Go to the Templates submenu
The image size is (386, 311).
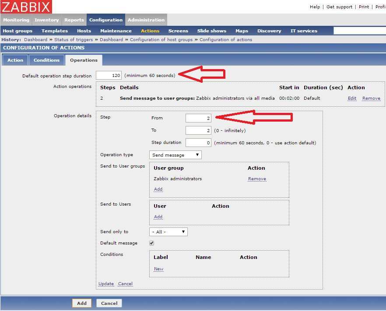click(55, 31)
